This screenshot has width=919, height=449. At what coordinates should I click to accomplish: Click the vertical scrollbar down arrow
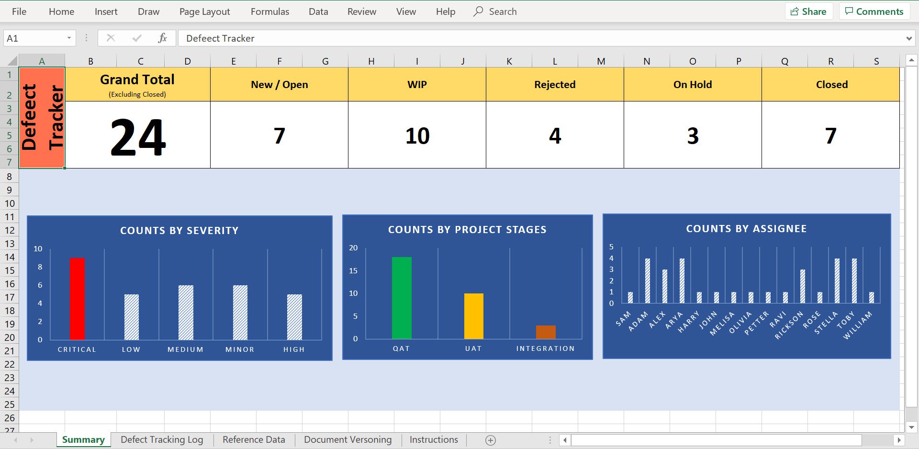point(912,427)
